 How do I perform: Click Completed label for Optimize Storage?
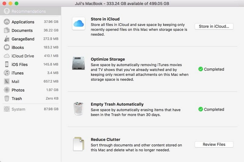point(214,69)
